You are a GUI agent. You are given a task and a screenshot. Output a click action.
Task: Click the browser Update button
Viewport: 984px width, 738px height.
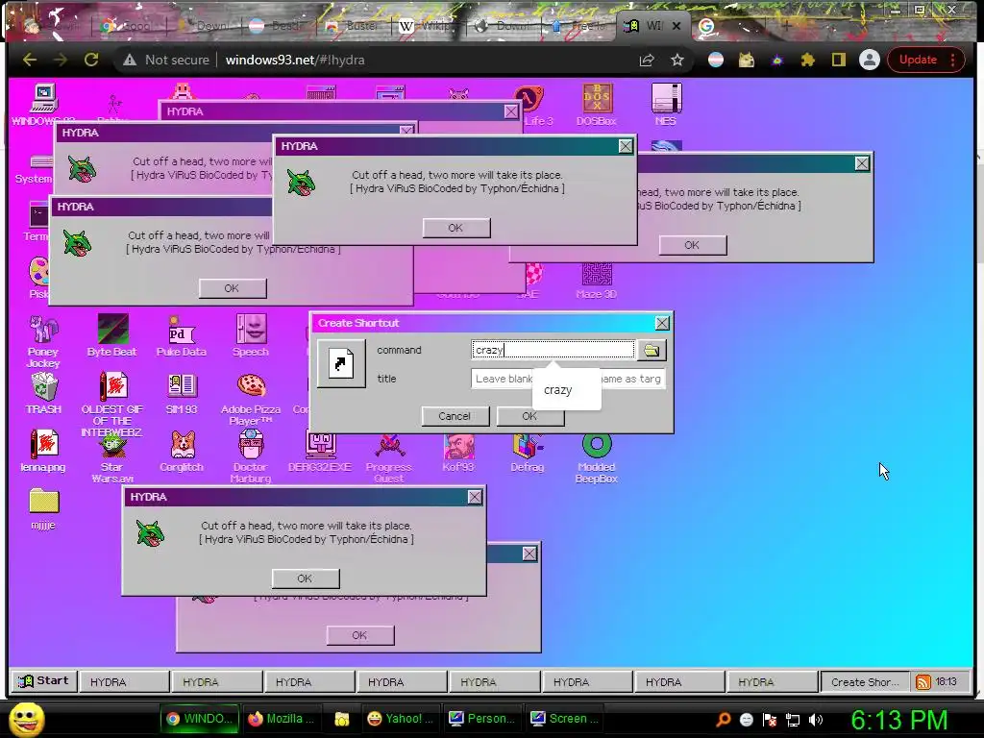(x=925, y=60)
